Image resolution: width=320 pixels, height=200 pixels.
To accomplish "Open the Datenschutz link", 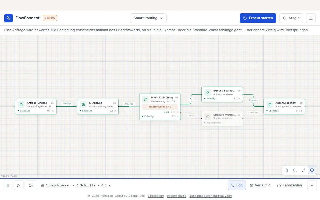I will 177,196.
